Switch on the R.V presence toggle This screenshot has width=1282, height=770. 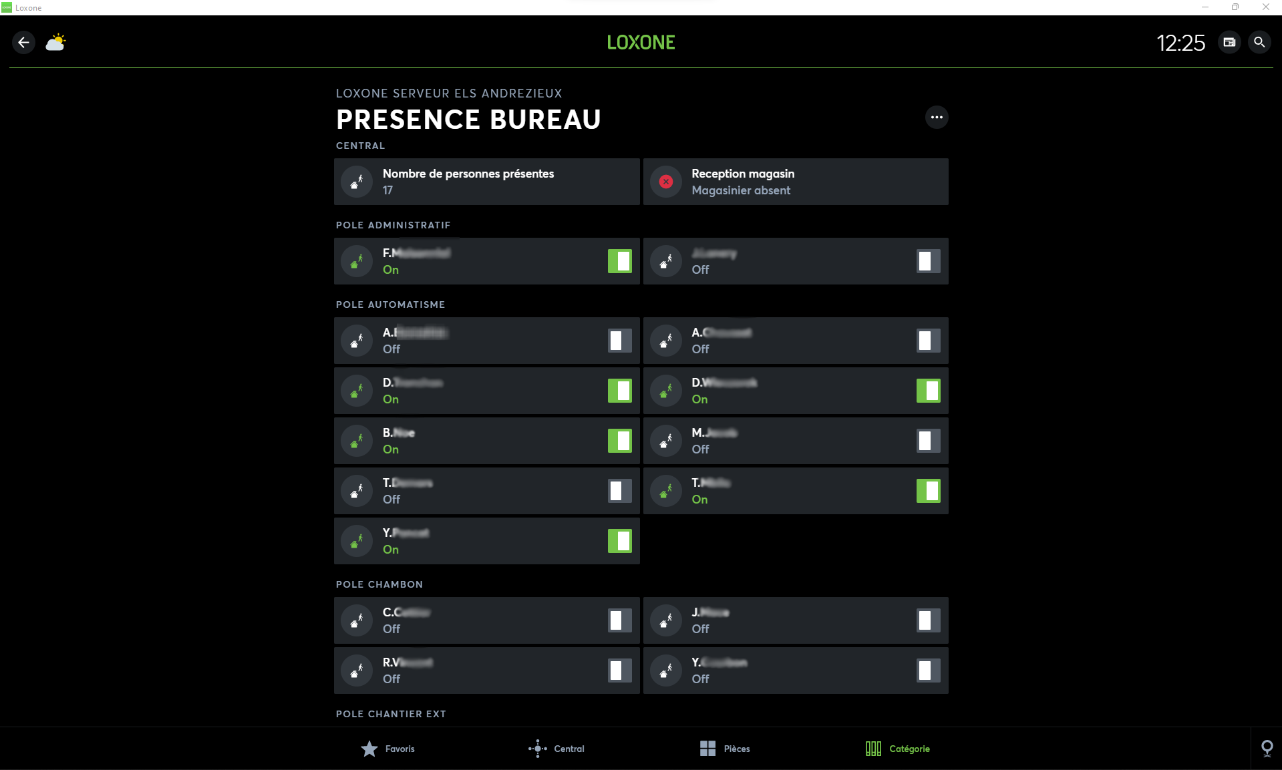point(619,670)
